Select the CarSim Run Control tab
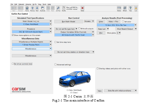The width and height of the screenshot is (149, 104). tap(20, 14)
